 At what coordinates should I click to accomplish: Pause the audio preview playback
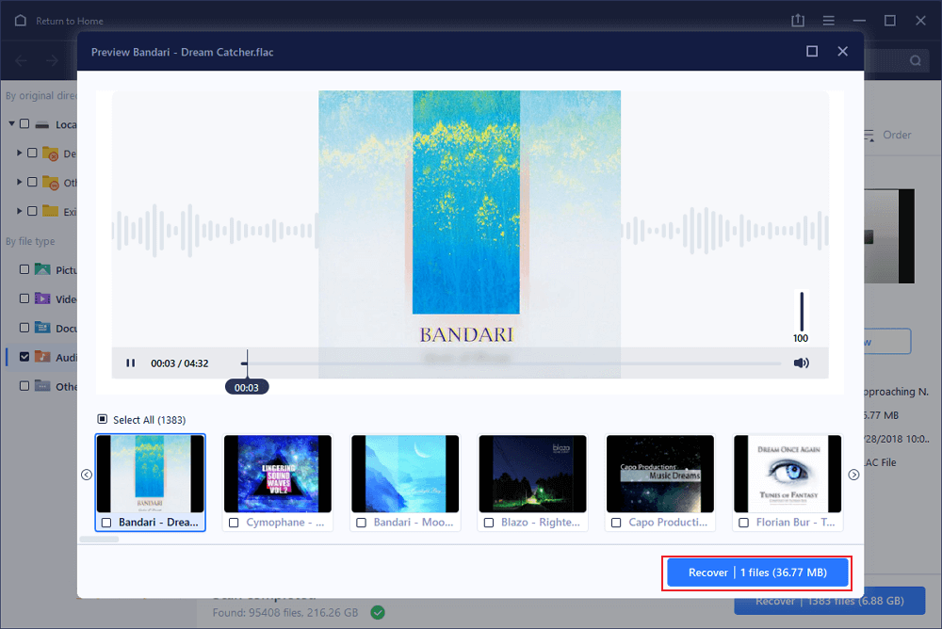coord(131,363)
